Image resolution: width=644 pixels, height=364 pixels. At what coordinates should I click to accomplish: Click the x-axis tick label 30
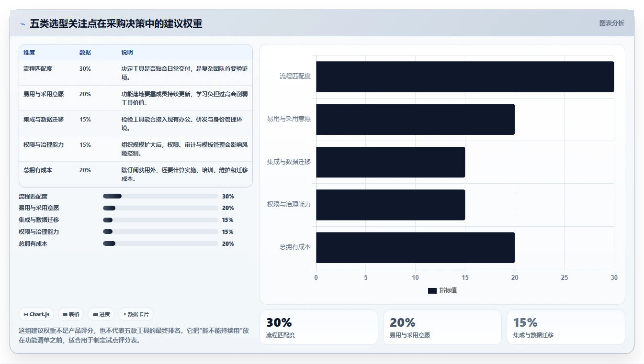coord(614,278)
